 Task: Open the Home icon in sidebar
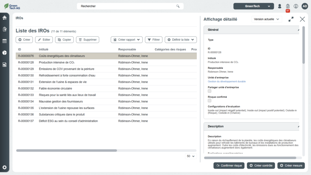point(4,18)
